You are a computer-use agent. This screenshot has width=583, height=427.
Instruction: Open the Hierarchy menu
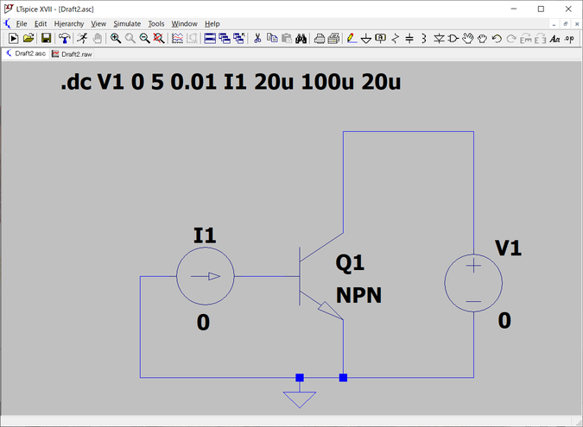(x=69, y=23)
